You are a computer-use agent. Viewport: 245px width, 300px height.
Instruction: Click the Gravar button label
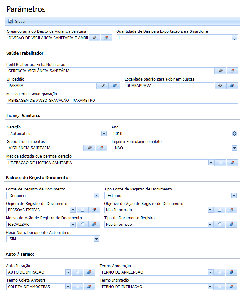point(20,22)
